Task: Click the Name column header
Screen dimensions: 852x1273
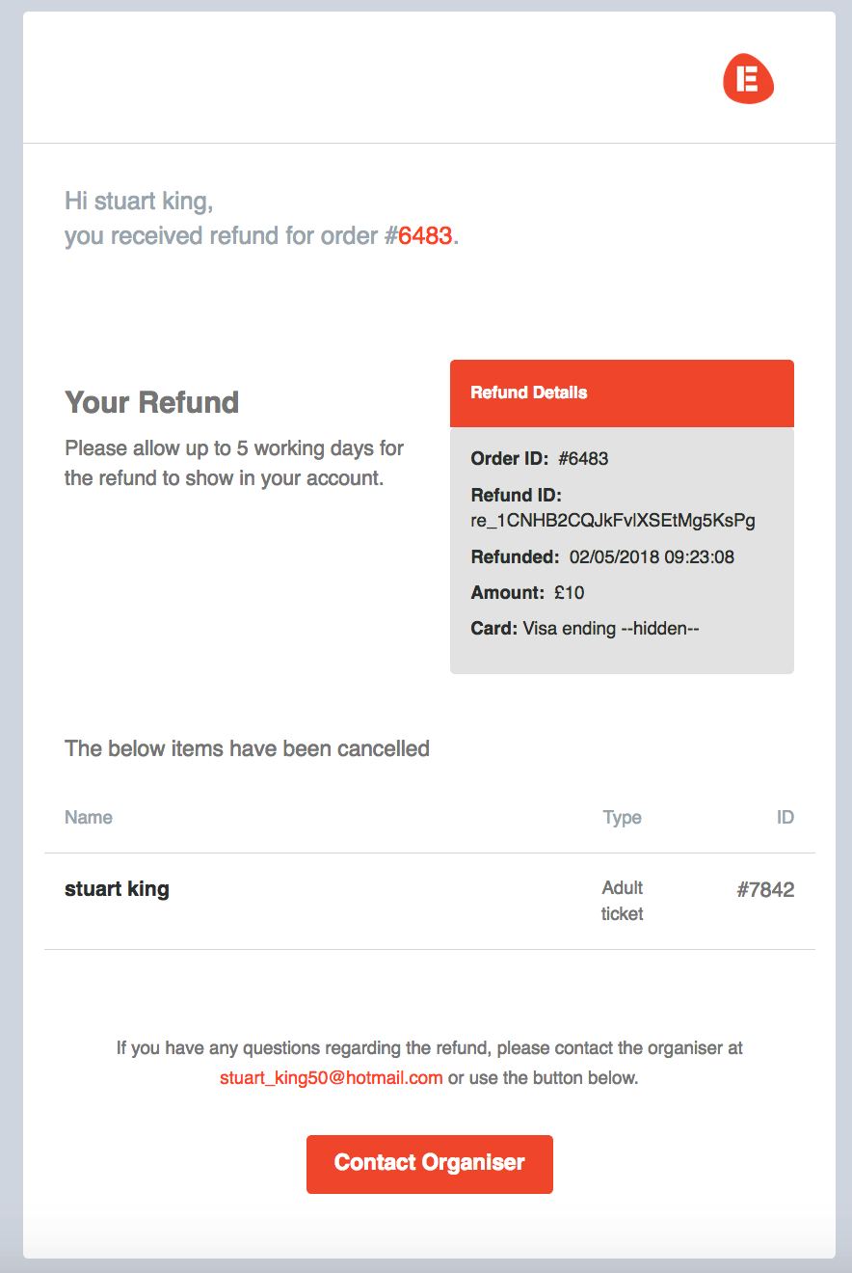Action: (89, 818)
